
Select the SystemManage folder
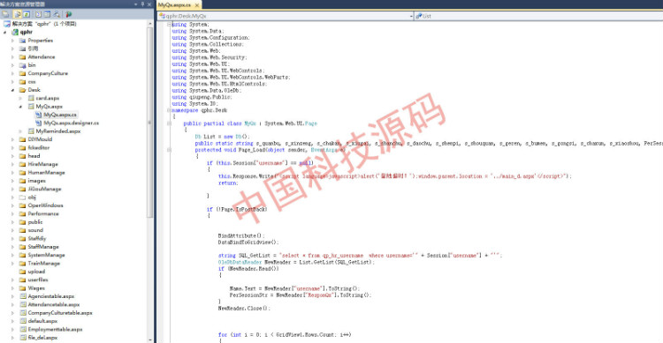click(x=47, y=255)
